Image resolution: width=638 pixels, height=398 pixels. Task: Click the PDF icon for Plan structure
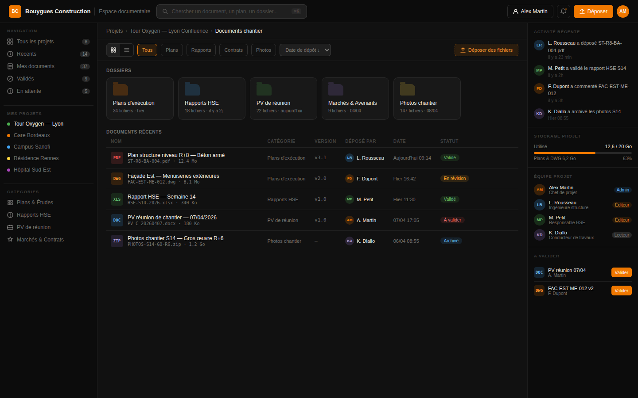(117, 158)
